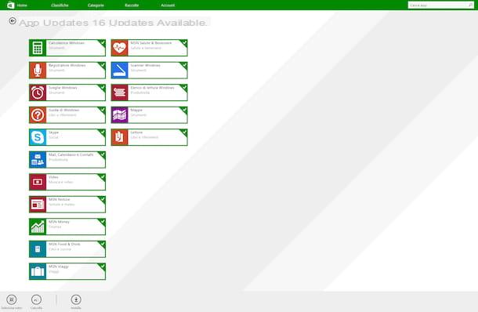
Task: Uncheck the Registratore Windows checkmark
Action: pos(103,64)
